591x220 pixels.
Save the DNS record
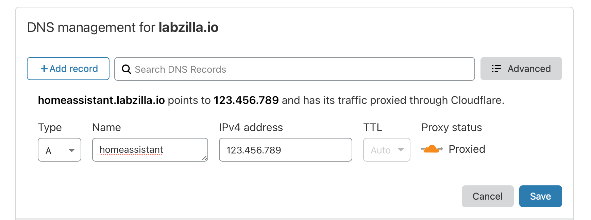click(x=540, y=196)
